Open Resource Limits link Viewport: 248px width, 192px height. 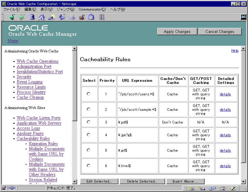[x=31, y=87]
